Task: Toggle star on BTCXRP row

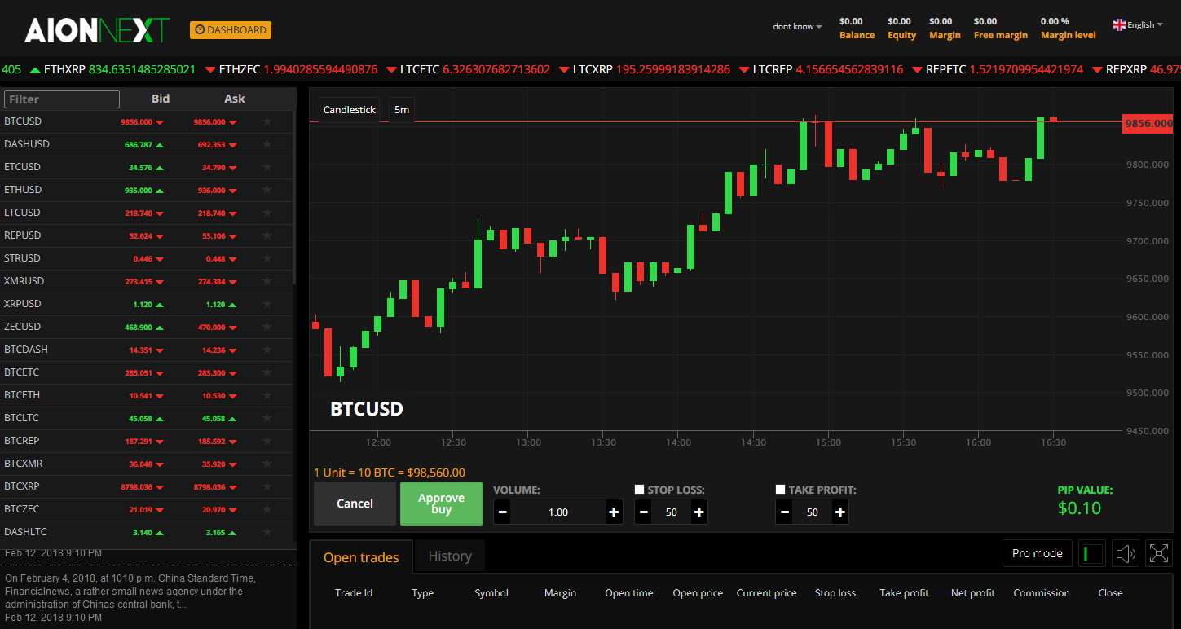Action: [x=267, y=486]
